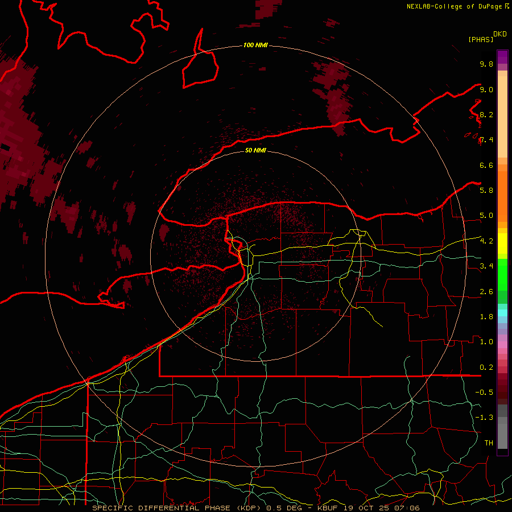Click the "TH" threshold label on the scale
Image resolution: width=512 pixels, height=512 pixels.
coord(489,443)
